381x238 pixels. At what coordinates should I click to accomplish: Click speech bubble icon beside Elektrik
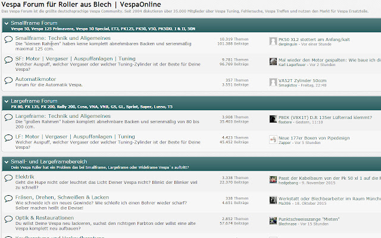pos(8,178)
